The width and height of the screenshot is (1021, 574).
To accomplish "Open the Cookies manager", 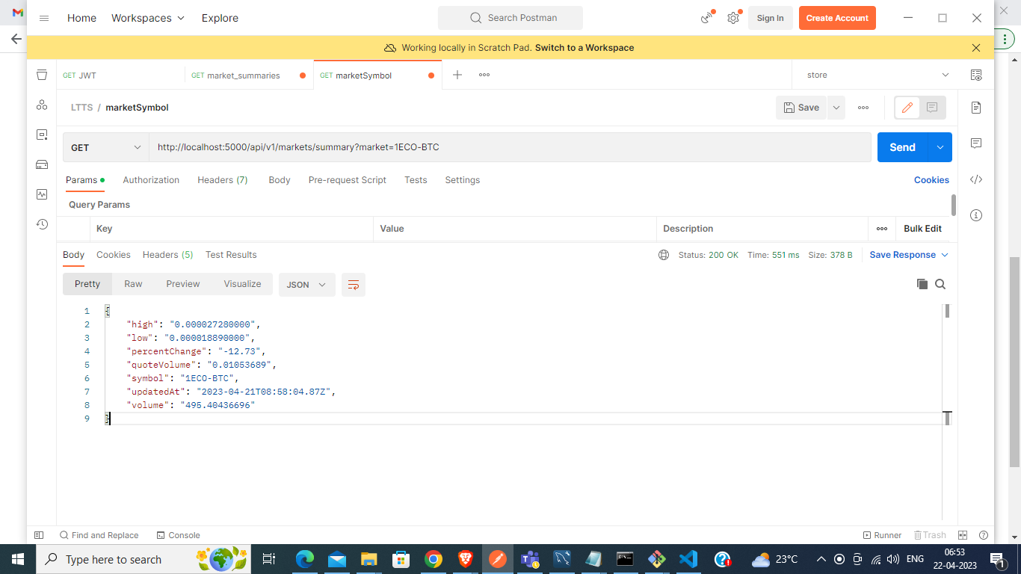I will 931,179.
